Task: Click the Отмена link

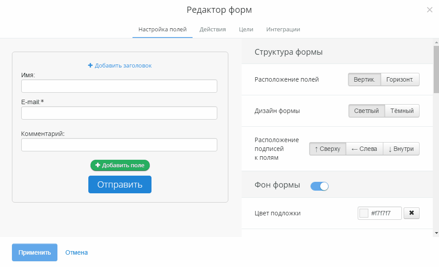Action: point(76,252)
